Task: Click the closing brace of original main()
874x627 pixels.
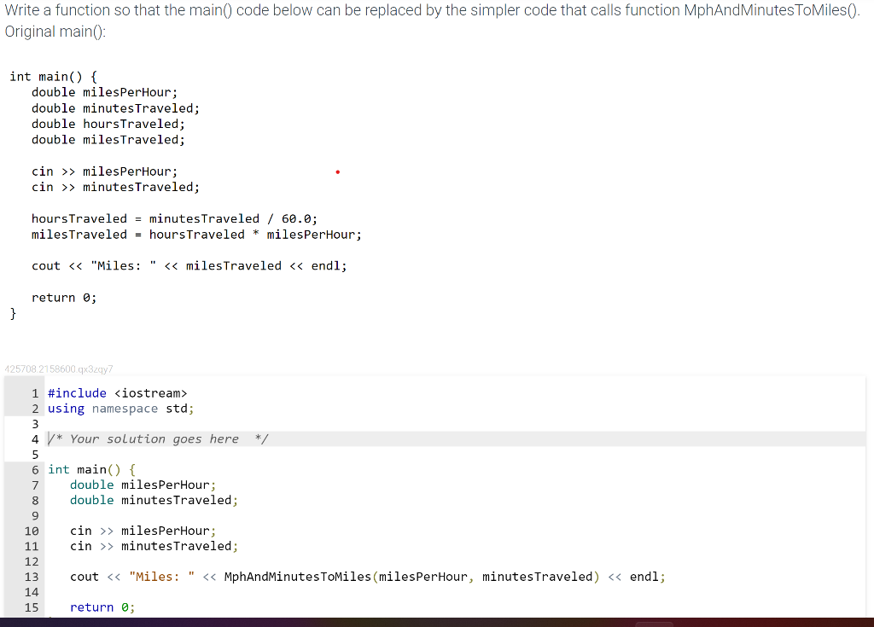Action: point(13,313)
